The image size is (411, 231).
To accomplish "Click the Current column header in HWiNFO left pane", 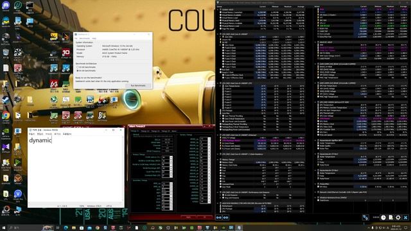I will tap(263, 6).
